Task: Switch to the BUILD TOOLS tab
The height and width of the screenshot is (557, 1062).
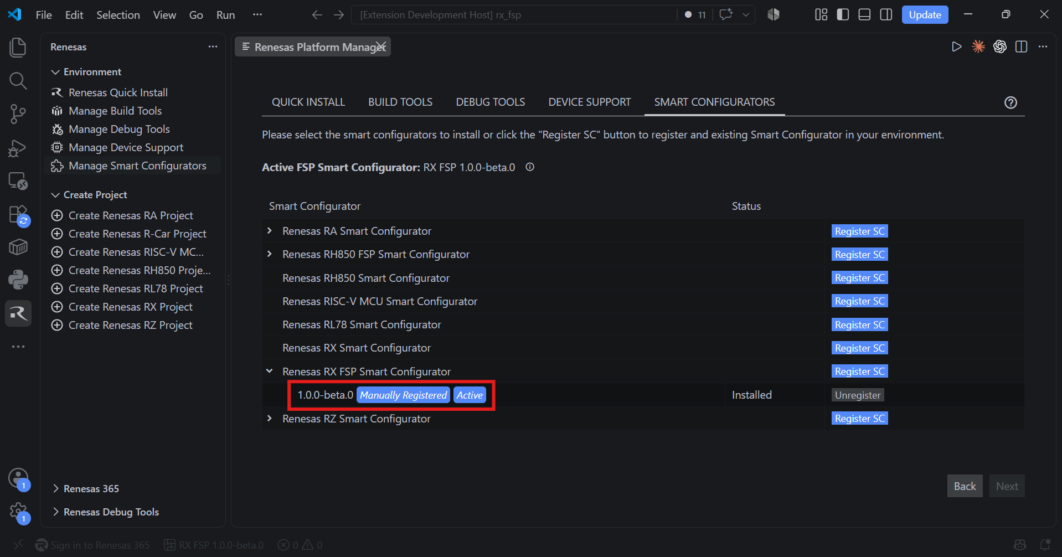Action: point(400,102)
